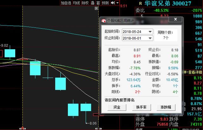Image resolution: width=203 pixels, height=130 pixels.
Task: Click stock title 华谊兄弟 300027
Action: [x=168, y=3]
